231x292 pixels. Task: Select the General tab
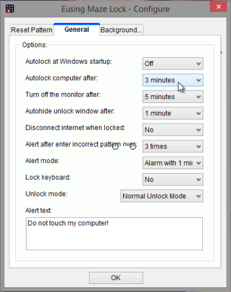pyautogui.click(x=77, y=29)
